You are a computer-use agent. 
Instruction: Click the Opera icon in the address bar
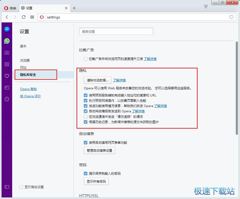point(42,17)
